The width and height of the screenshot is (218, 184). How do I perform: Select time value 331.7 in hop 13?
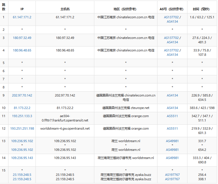tap(202, 141)
